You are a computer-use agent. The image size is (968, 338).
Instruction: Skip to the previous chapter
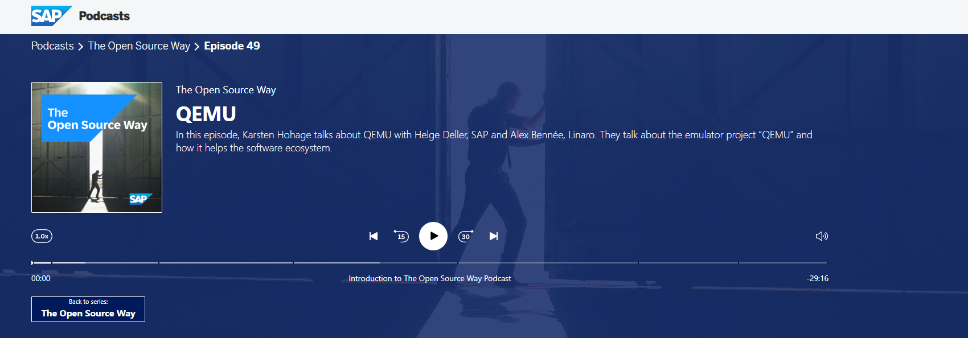pos(374,236)
